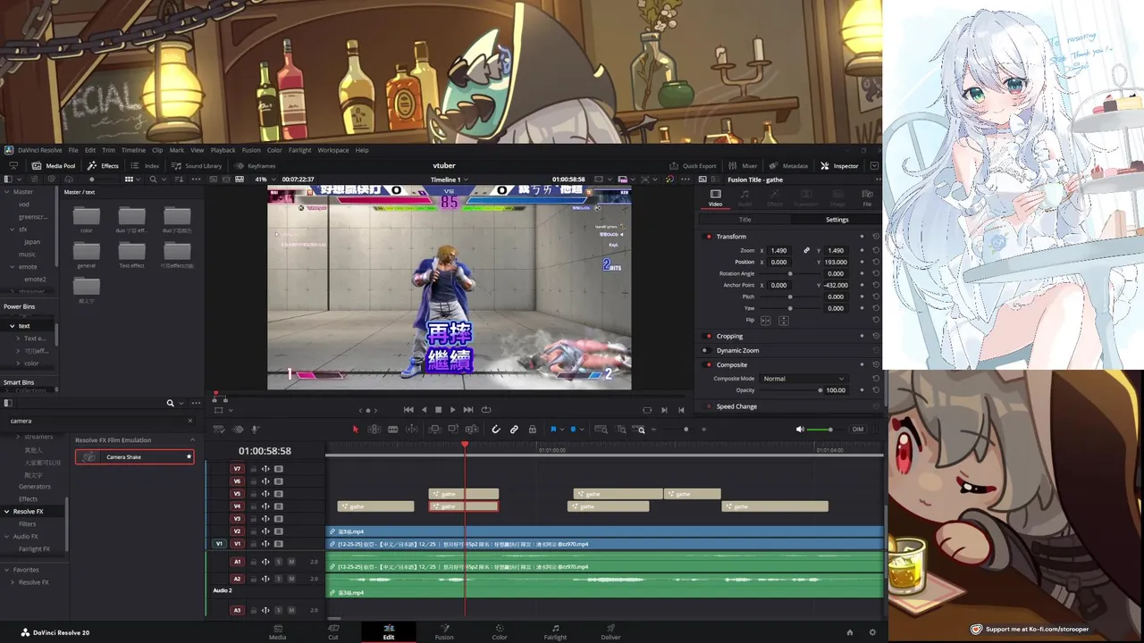The image size is (1144, 643).
Task: Select the Title tab in Inspector
Action: [x=744, y=219]
